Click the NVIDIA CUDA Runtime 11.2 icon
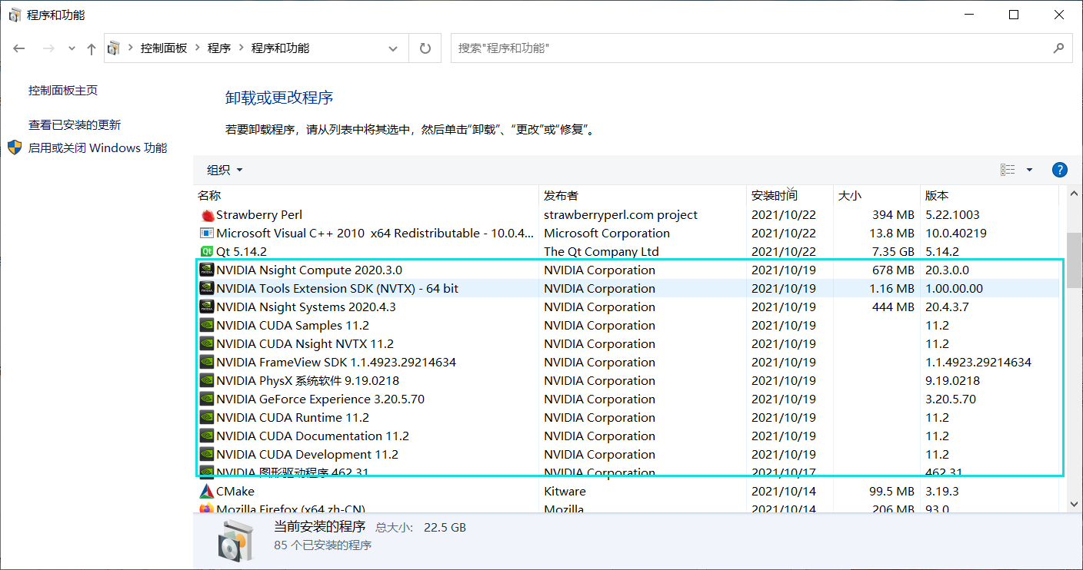The height and width of the screenshot is (570, 1083). tap(207, 418)
